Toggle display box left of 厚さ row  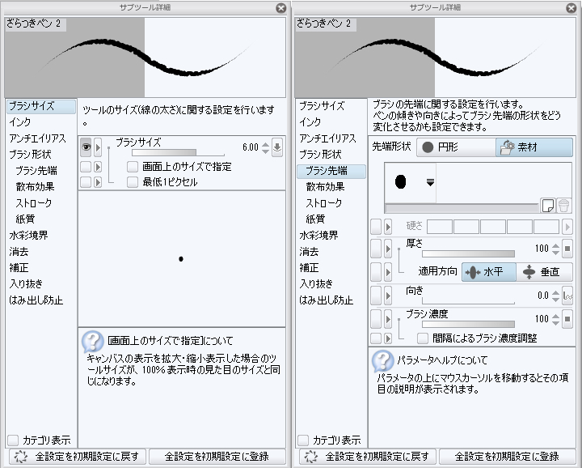coord(376,249)
